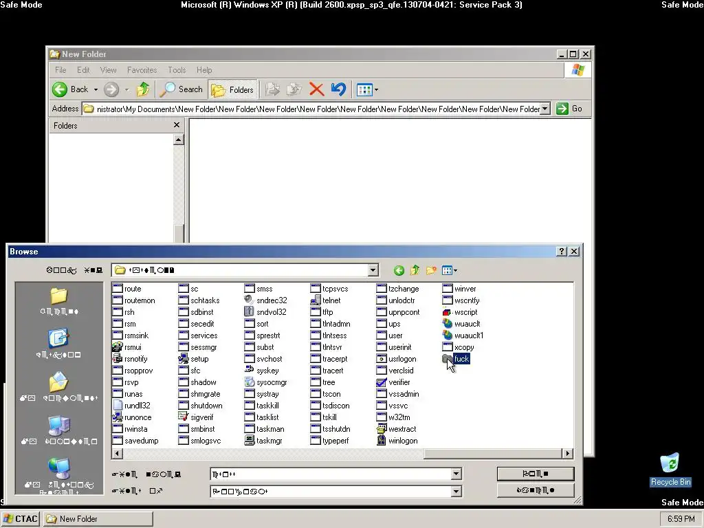Open the File menu
This screenshot has height=528, width=704.
pos(60,70)
